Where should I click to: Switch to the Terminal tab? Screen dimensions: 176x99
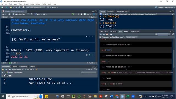(x=110, y=11)
